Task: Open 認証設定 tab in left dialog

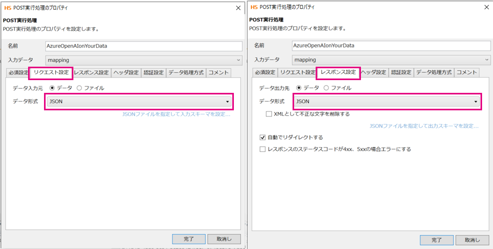Action: (x=154, y=73)
